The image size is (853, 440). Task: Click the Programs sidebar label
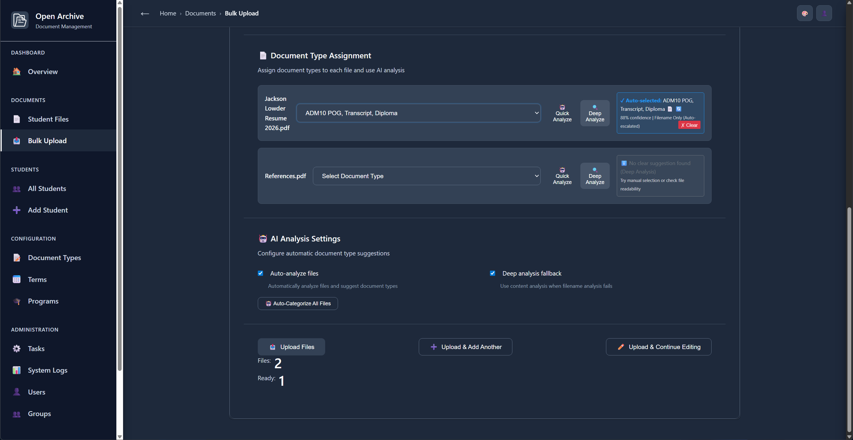tap(43, 301)
